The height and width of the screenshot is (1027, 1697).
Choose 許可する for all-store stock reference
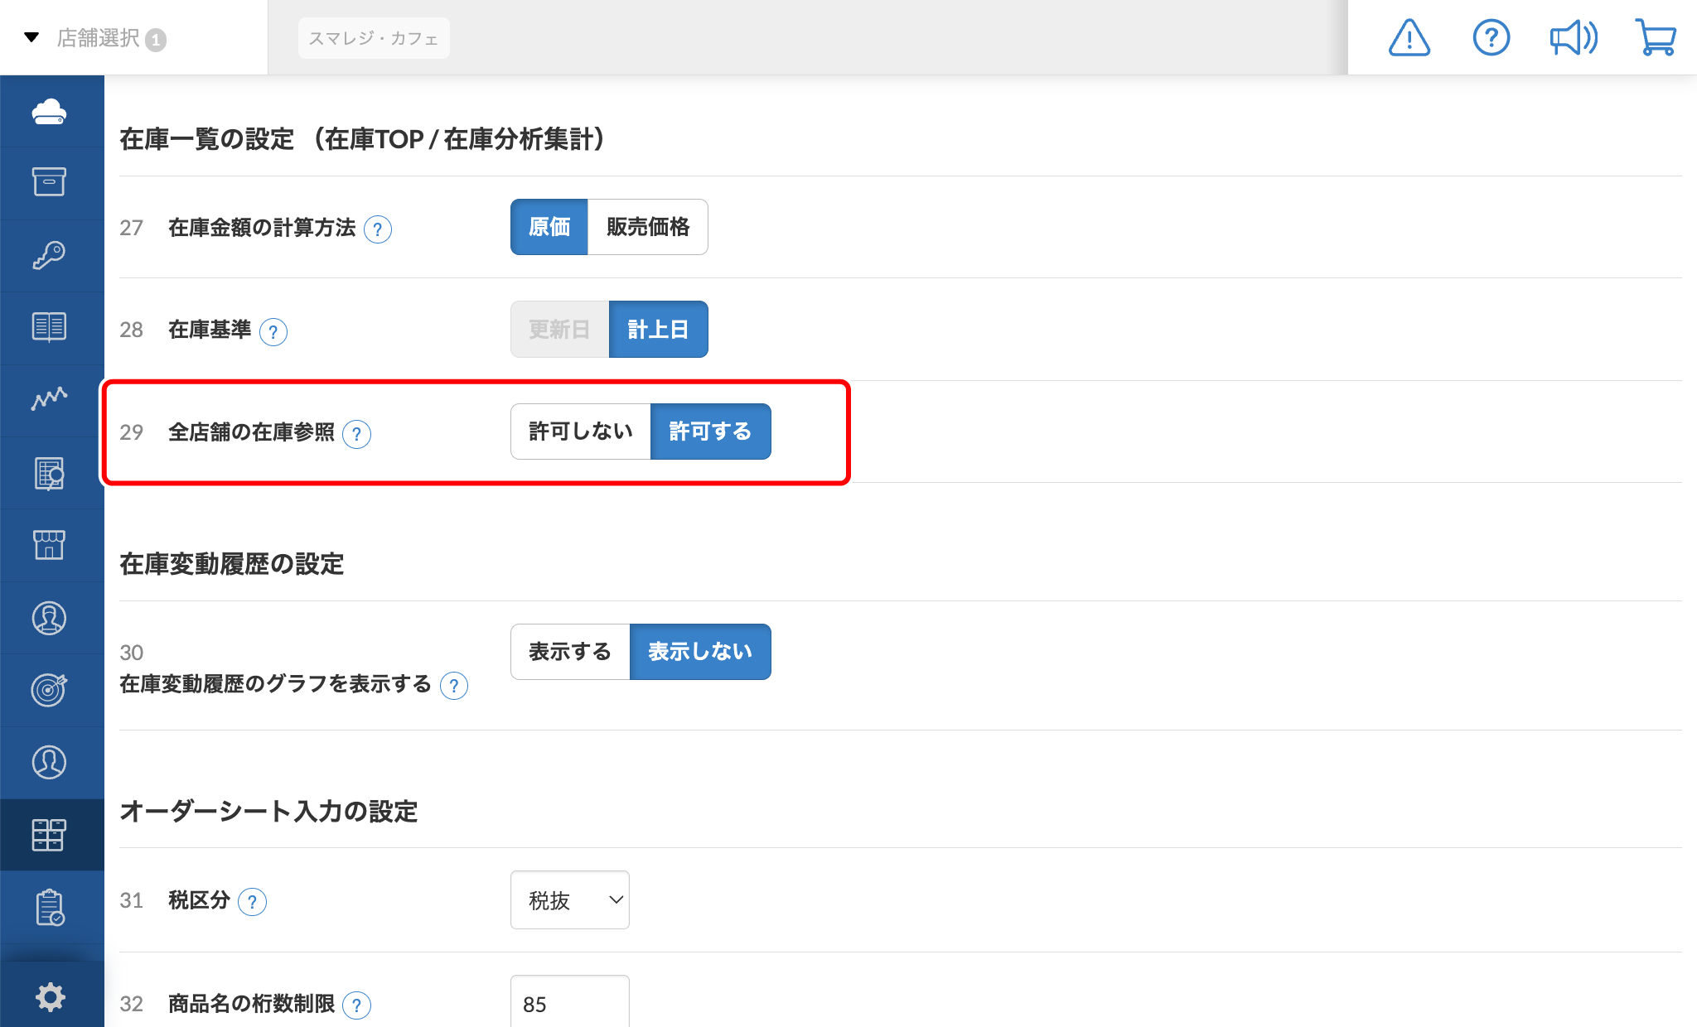[x=710, y=432]
